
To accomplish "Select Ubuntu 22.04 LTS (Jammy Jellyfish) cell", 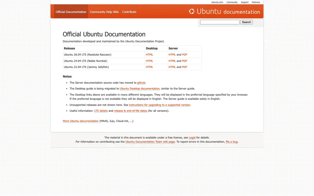I will 104,67.
